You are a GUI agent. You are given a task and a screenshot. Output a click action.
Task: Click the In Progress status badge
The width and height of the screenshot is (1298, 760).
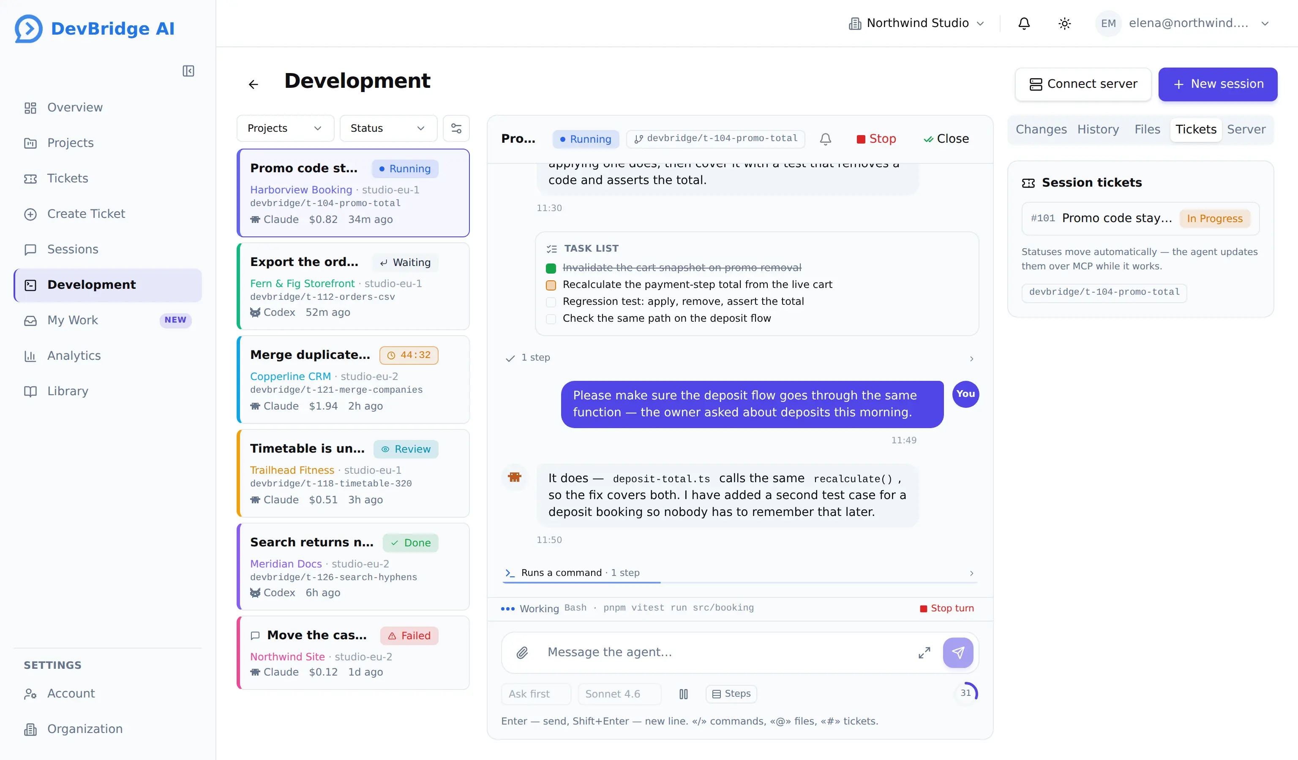click(1215, 219)
